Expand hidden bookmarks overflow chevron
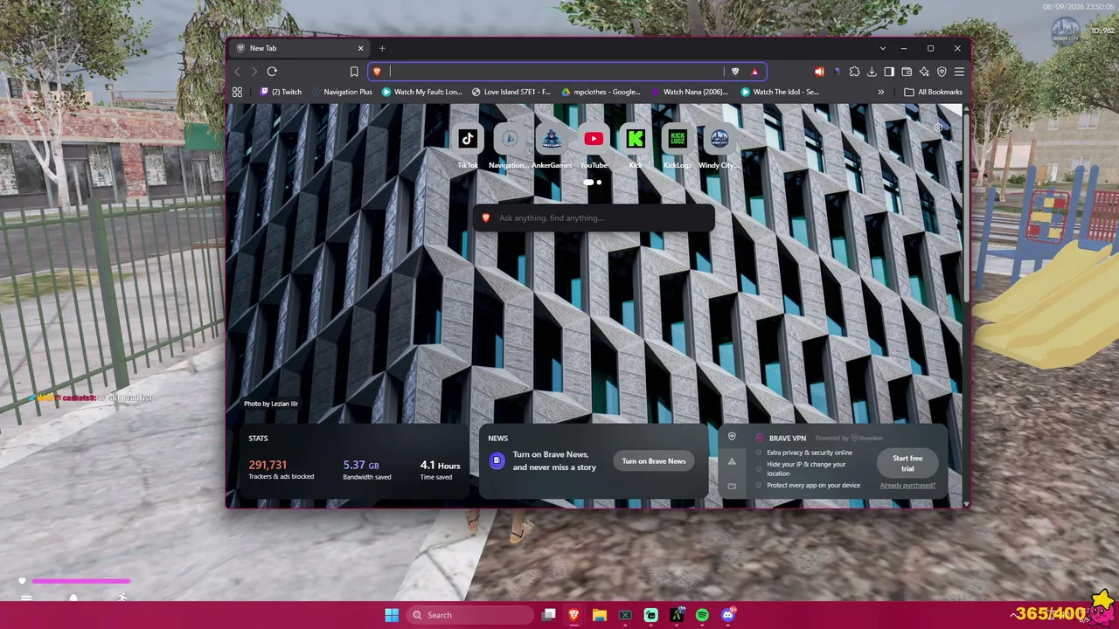Viewport: 1119px width, 629px height. 880,92
